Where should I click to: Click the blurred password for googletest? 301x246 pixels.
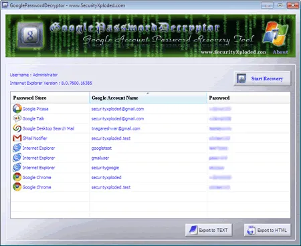(218, 148)
